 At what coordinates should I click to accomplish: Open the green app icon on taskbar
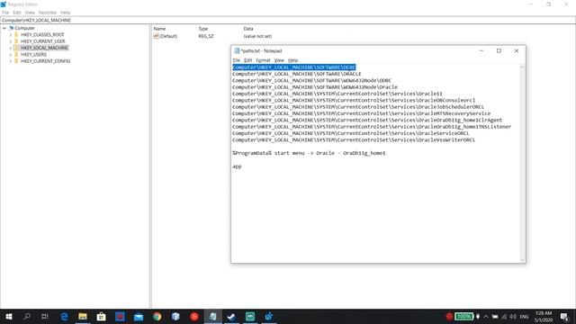click(x=250, y=316)
